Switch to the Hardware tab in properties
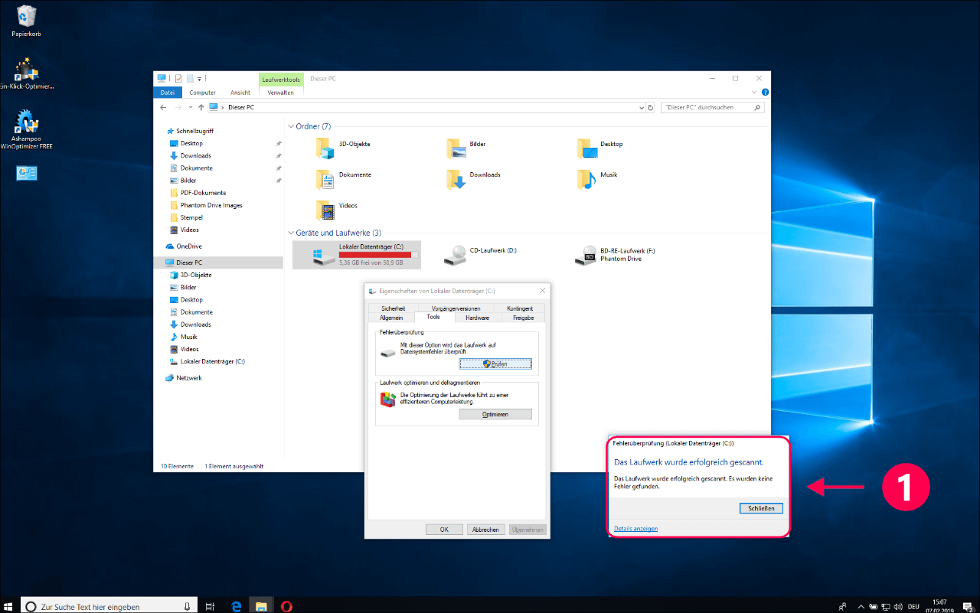 tap(478, 317)
